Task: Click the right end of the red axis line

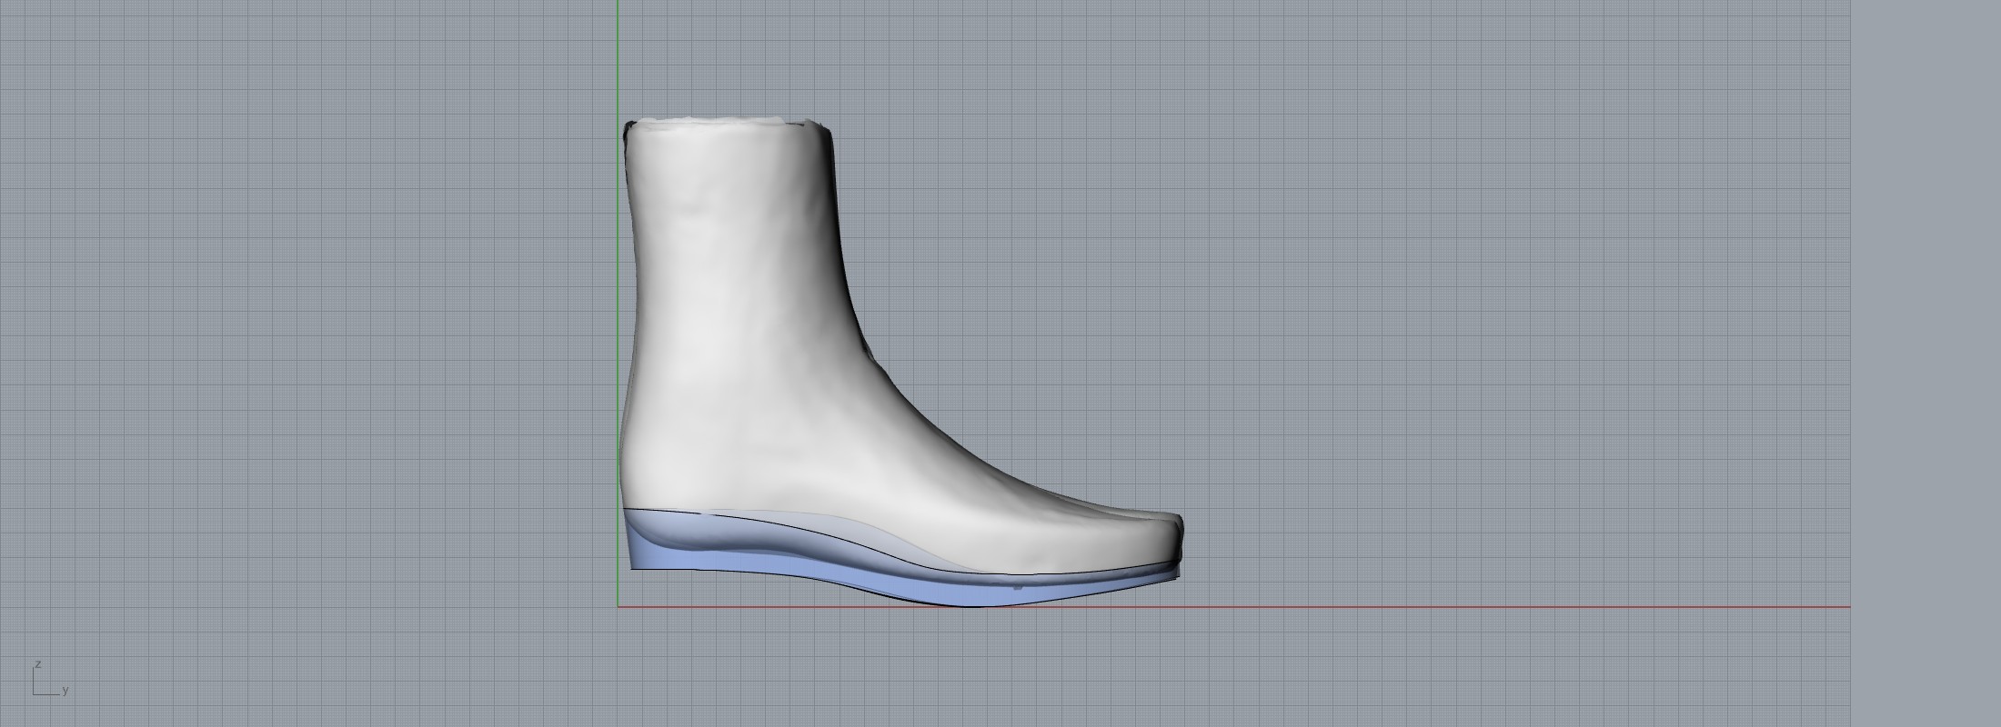Action: click(1846, 607)
